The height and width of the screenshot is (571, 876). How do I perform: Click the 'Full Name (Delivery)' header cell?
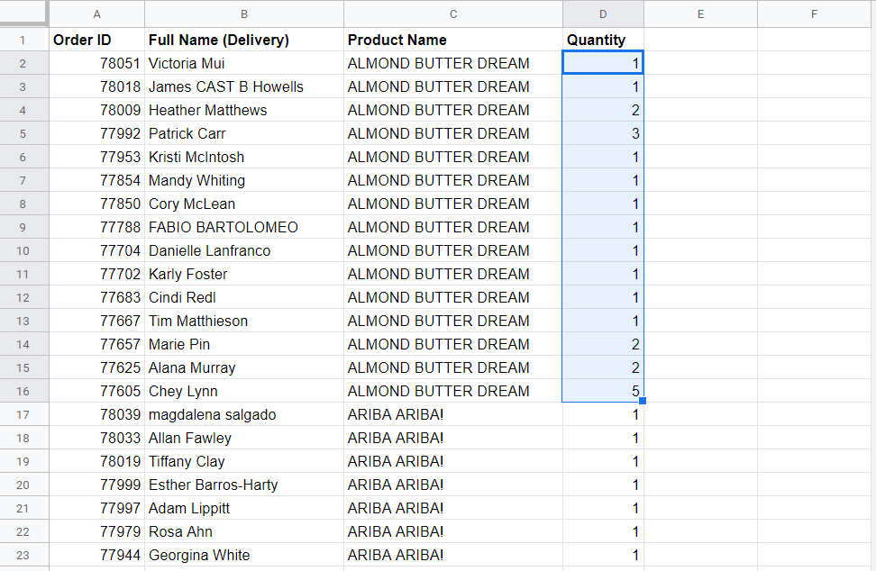click(243, 40)
